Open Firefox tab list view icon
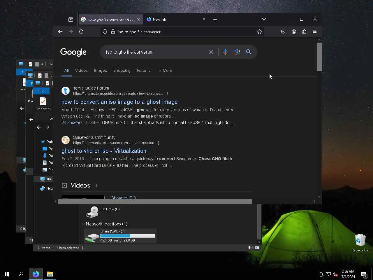Image resolution: width=373 pixels, height=280 pixels. pyautogui.click(x=71, y=19)
